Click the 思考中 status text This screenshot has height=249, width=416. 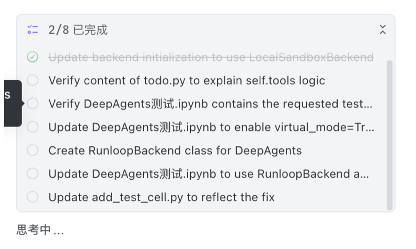click(40, 230)
